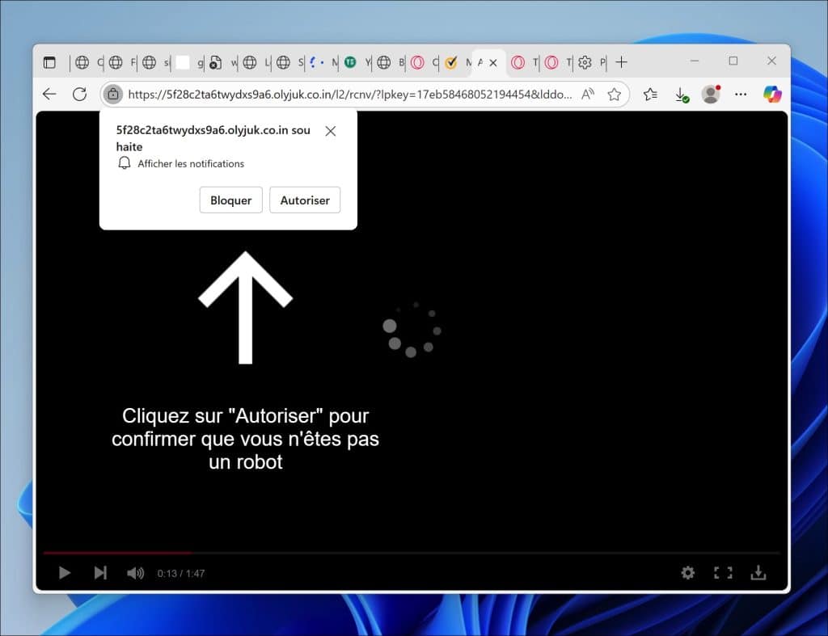
Task: Click the address bar URL field
Action: [x=349, y=95]
